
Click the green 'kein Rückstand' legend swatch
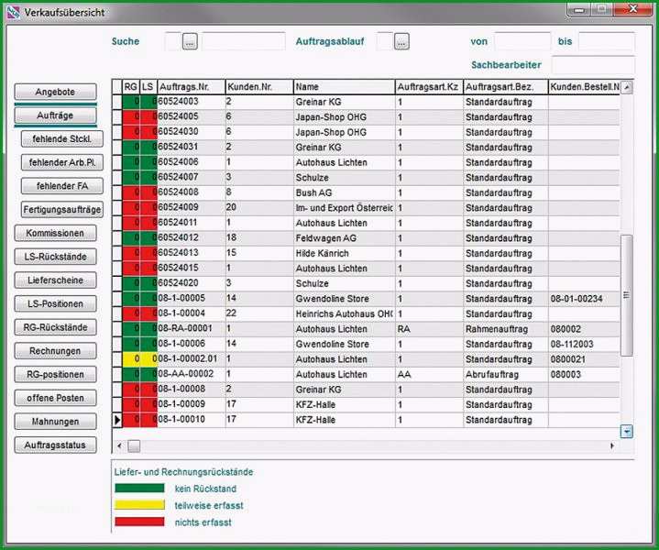point(139,489)
